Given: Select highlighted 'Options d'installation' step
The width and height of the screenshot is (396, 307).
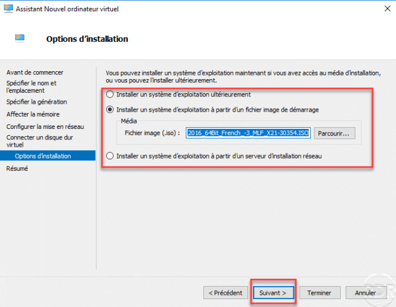Looking at the screenshot, I should click(48, 156).
